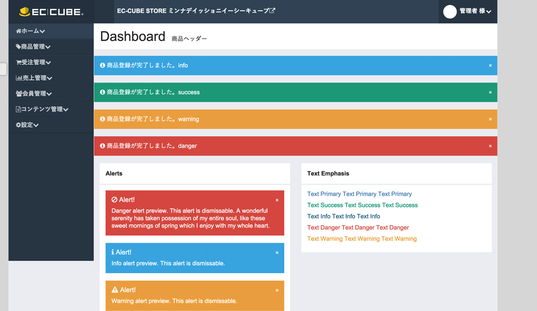
Task: Click the administrator avatar circle
Action: click(449, 12)
